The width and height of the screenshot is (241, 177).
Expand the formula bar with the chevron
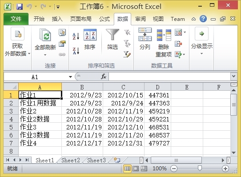pos(233,76)
